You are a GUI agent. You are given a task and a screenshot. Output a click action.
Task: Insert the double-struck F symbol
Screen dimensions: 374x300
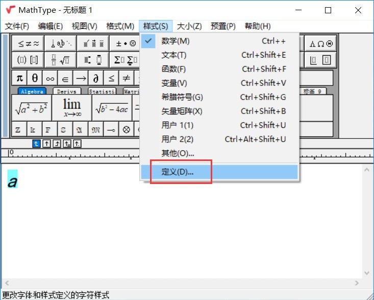coord(50,129)
